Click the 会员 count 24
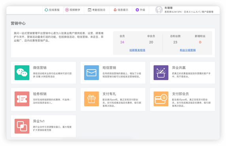226x146 pixels. [122, 42]
